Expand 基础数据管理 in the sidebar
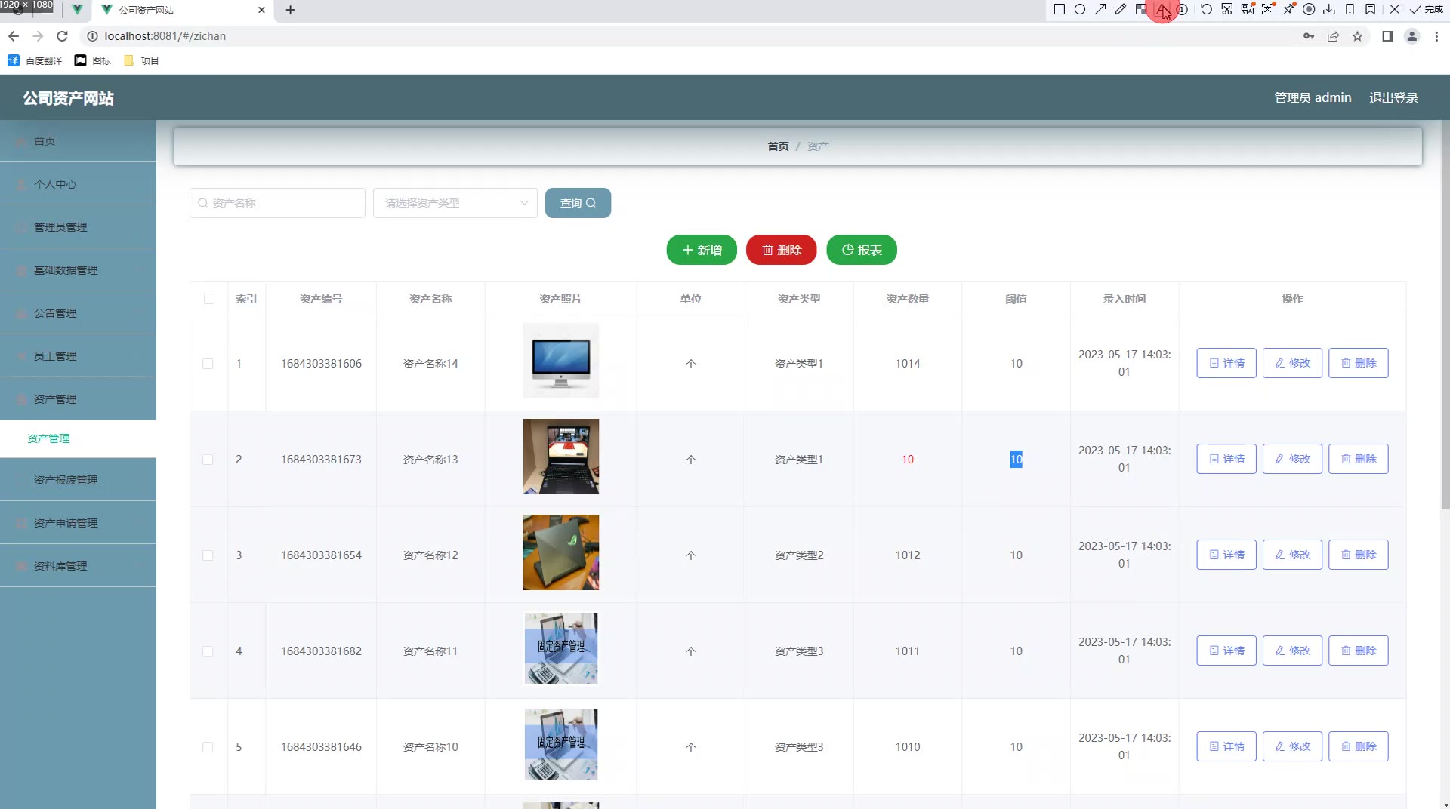The width and height of the screenshot is (1450, 809). click(x=78, y=270)
